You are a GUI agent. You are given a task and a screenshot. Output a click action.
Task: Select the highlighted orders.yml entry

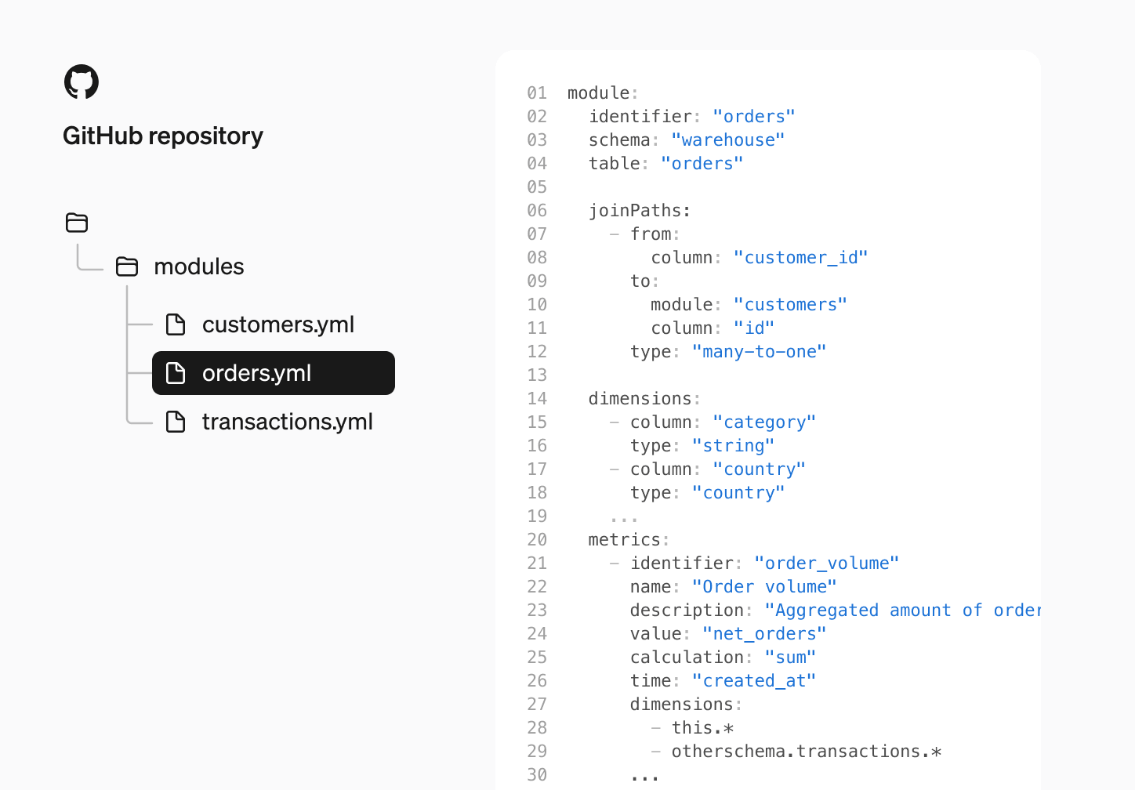[x=273, y=373]
